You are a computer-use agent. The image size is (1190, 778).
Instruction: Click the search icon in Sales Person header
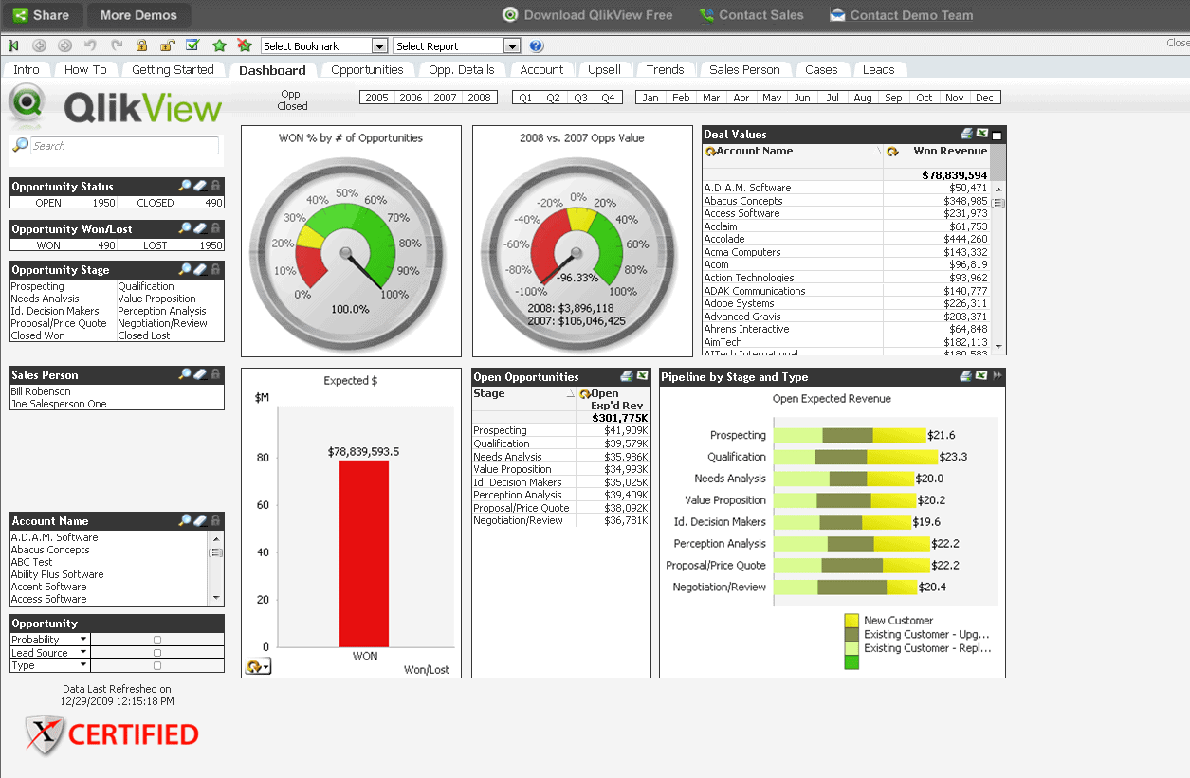(x=185, y=375)
